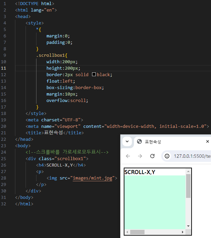The width and height of the screenshot is (211, 238).
Task: Click the scroll-down arrow in scrollbox
Action: 189,226
